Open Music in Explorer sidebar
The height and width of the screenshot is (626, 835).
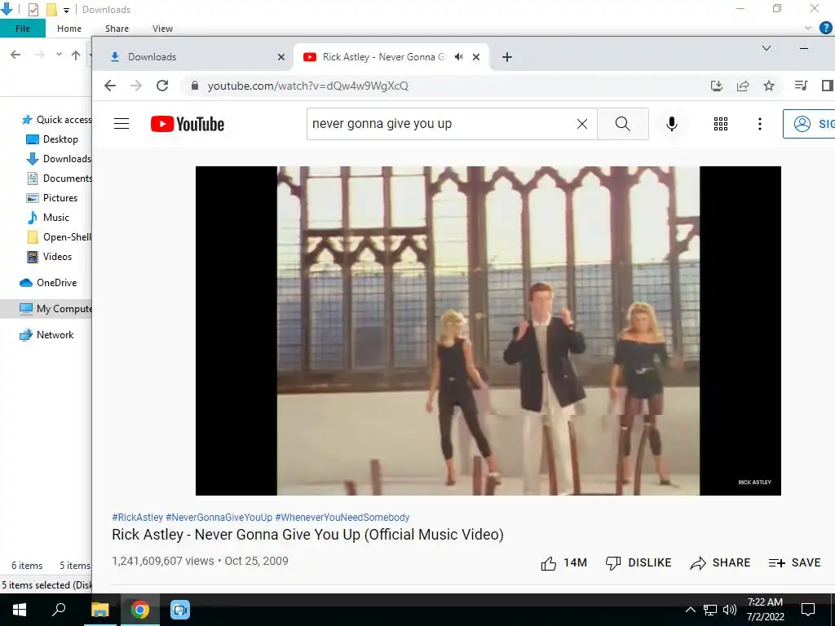[x=48, y=218]
